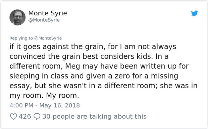Click the 426 likes count
The height and width of the screenshot is (129, 208).
coord(25,116)
